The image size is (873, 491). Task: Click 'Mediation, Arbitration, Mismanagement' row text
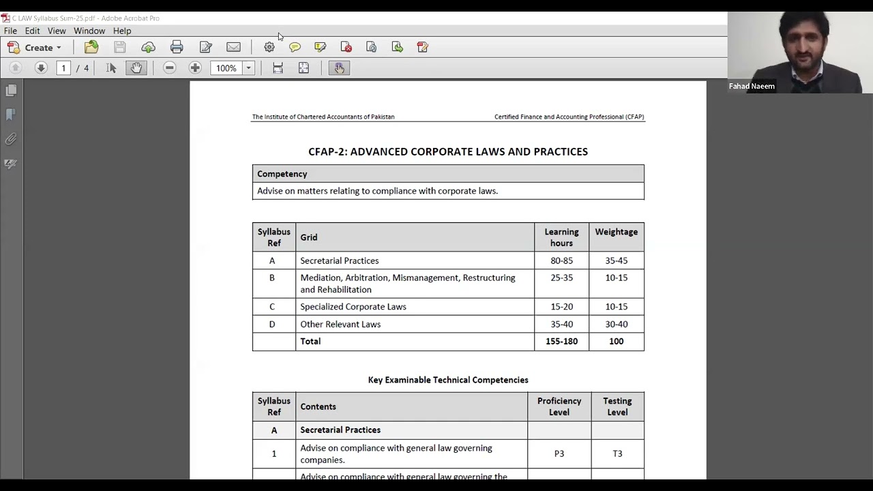click(x=408, y=284)
